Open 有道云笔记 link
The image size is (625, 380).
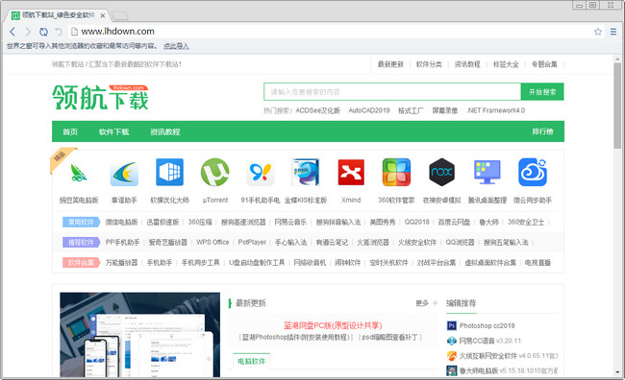(x=332, y=243)
